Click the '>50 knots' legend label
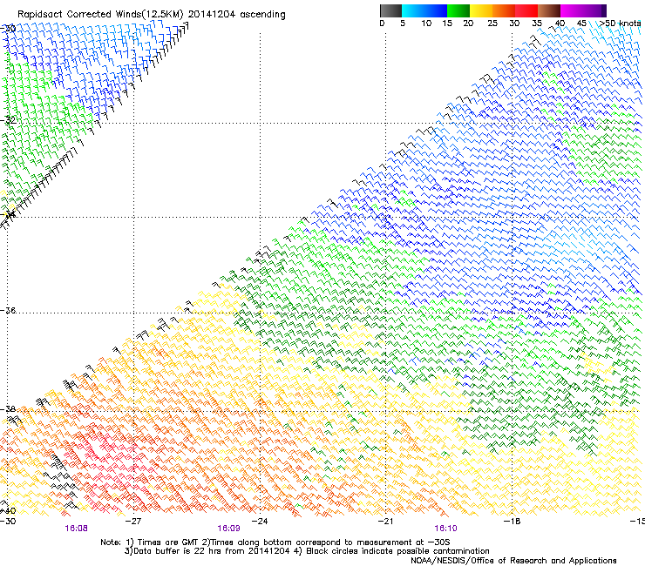 (621, 24)
